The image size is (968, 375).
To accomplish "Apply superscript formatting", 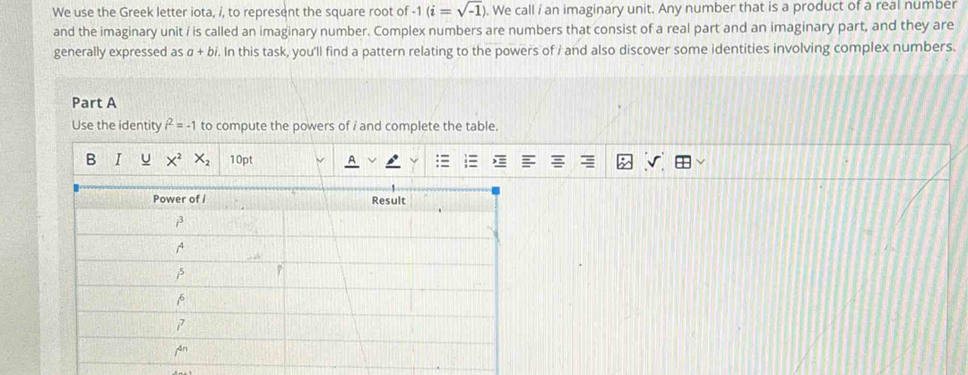I will point(173,159).
